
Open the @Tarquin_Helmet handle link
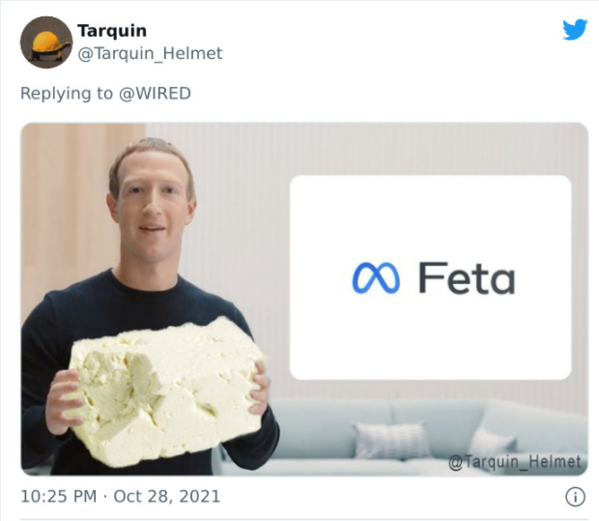pos(150,53)
